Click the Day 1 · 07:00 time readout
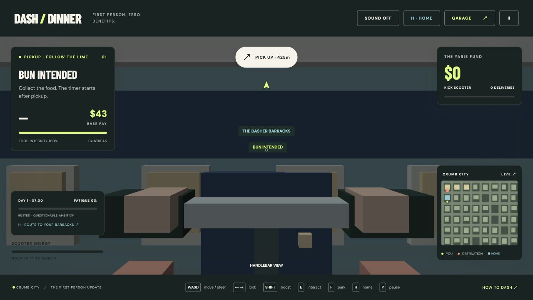The height and width of the screenshot is (300, 533). (x=30, y=200)
